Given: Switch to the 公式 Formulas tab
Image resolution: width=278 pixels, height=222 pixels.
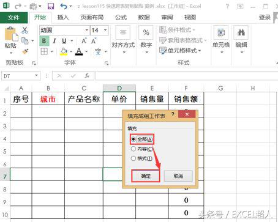Looking at the screenshot, I should pos(121,17).
